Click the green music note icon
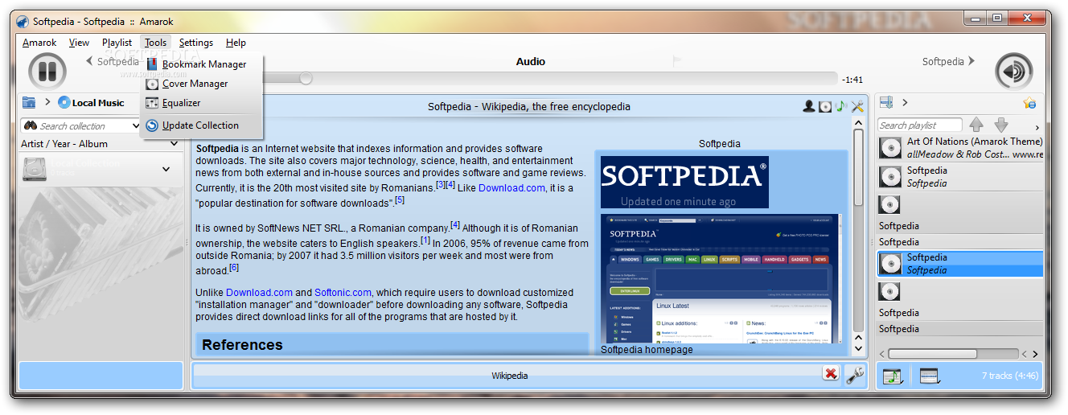The height and width of the screenshot is (415, 1068). tap(840, 106)
